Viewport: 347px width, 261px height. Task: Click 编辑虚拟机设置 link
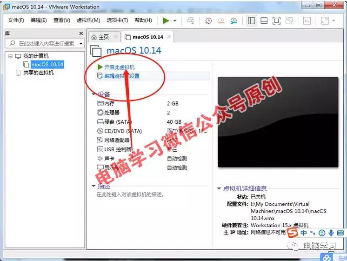122,76
